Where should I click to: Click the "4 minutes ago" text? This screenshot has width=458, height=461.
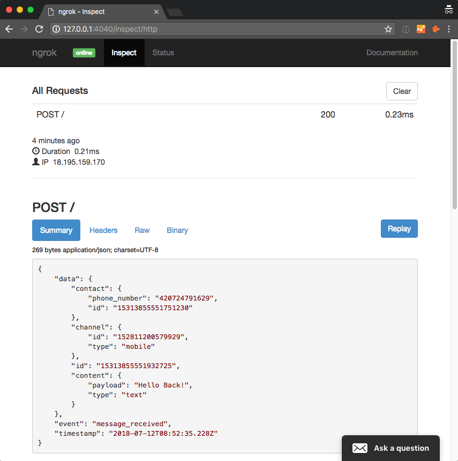pos(56,141)
